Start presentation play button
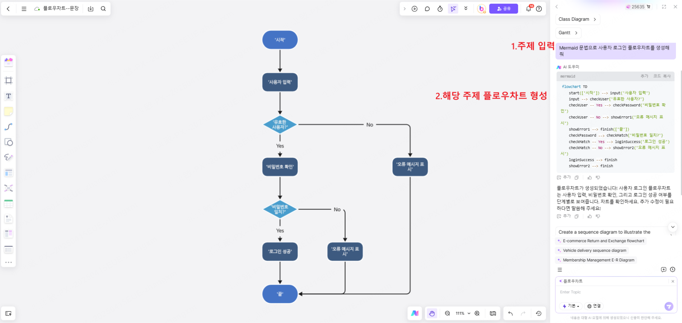682x323 pixels. tap(415, 9)
